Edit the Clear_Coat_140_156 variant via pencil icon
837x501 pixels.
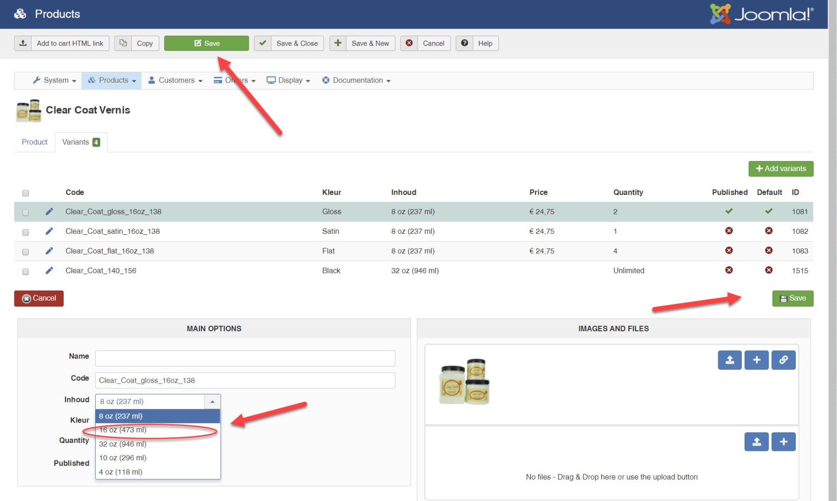49,270
